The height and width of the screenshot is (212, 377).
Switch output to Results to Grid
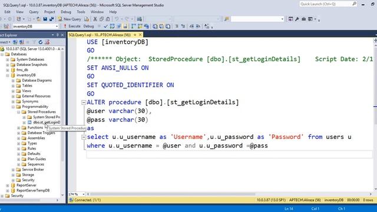click(x=161, y=26)
